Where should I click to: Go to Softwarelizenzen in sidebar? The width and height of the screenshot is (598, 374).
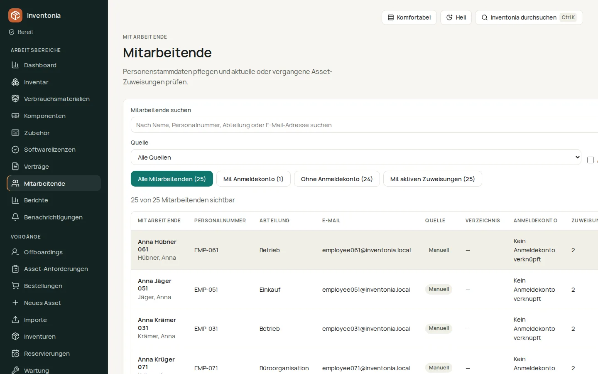pos(54,149)
